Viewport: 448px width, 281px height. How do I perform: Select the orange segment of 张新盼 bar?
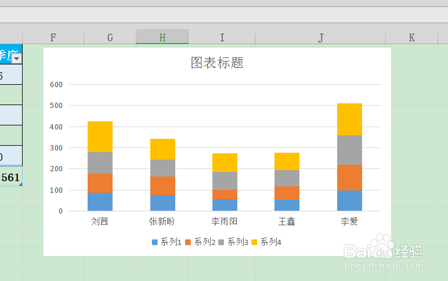[162, 186]
